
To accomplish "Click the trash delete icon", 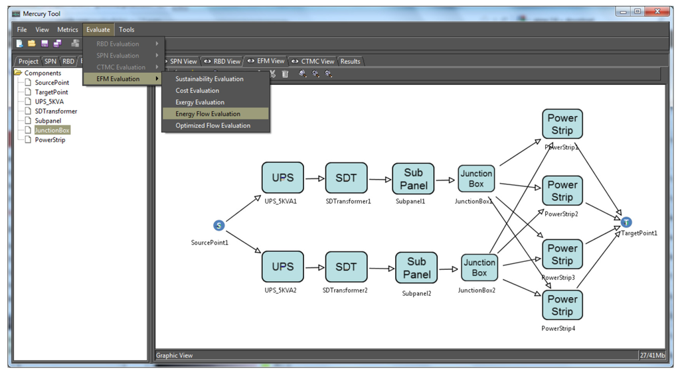I will coord(285,74).
